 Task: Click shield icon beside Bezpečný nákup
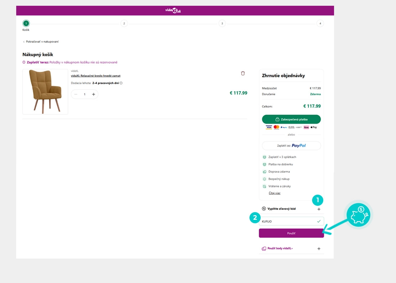265,179
